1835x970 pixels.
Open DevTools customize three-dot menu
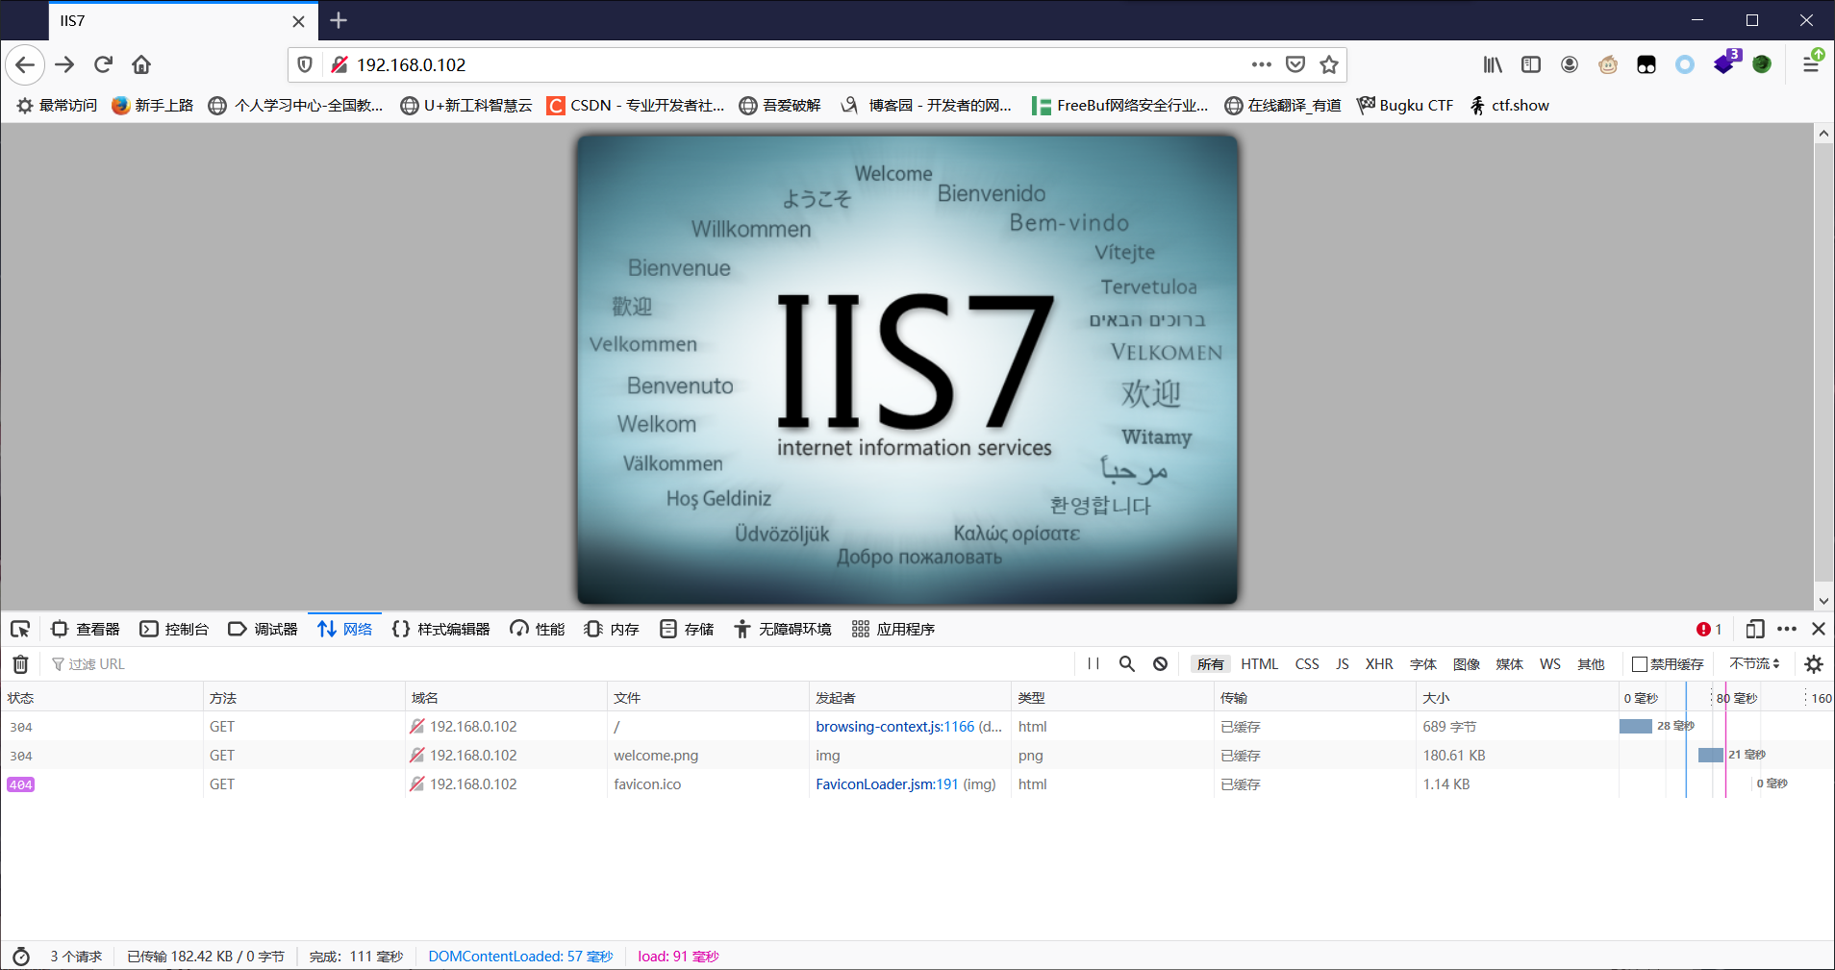tap(1787, 629)
